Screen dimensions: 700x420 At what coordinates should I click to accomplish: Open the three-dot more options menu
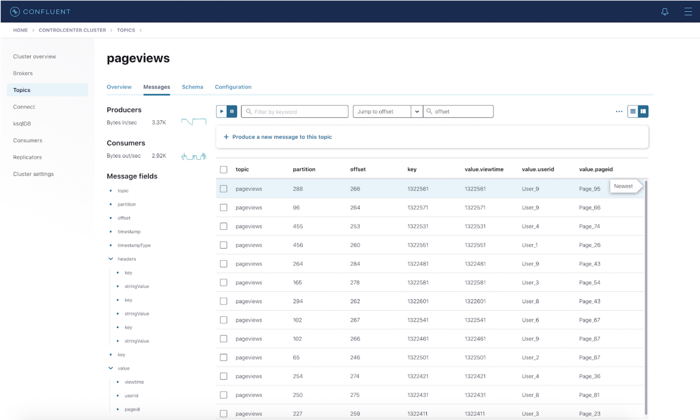point(619,112)
